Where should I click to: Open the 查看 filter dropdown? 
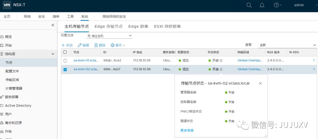coord(287,45)
